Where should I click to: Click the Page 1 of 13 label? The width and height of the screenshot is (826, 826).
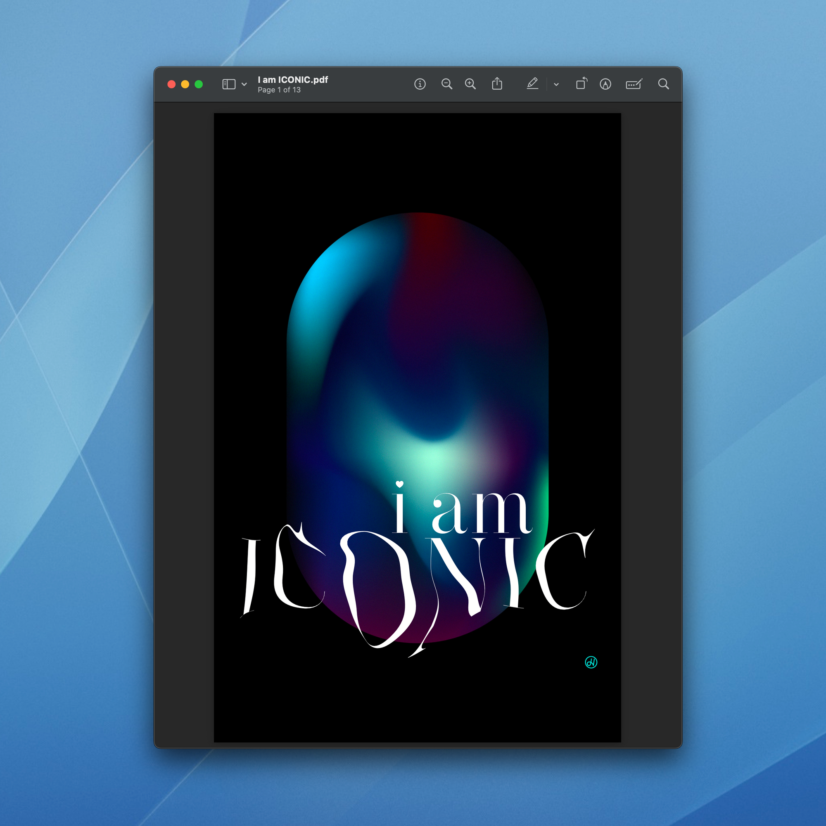[x=279, y=90]
